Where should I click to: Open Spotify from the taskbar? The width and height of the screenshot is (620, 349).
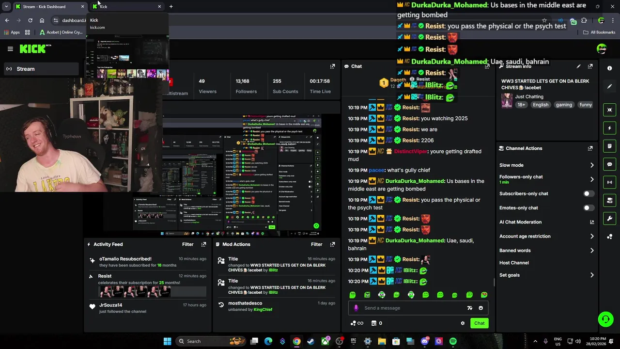[453, 341]
